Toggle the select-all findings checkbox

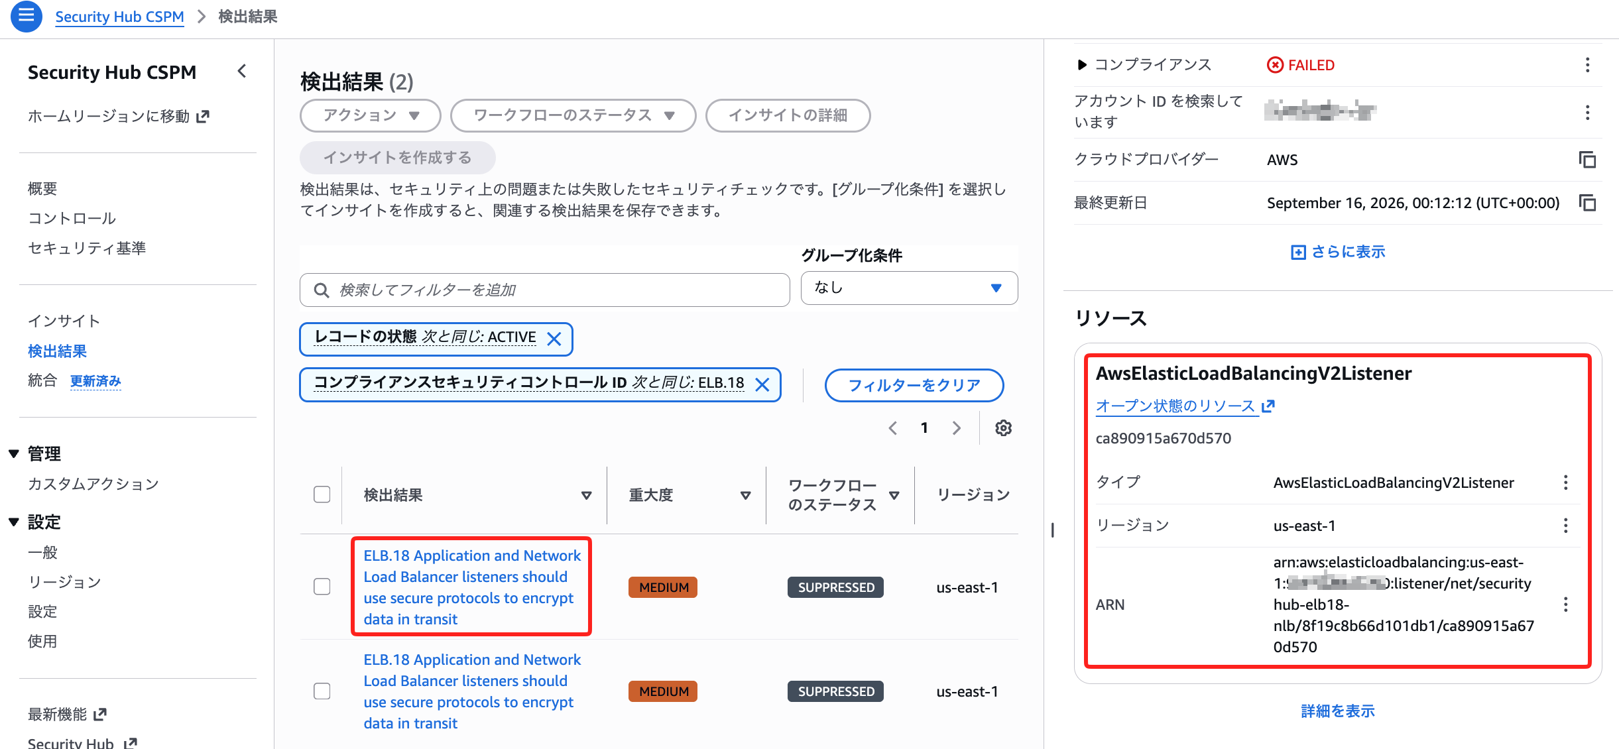[322, 494]
